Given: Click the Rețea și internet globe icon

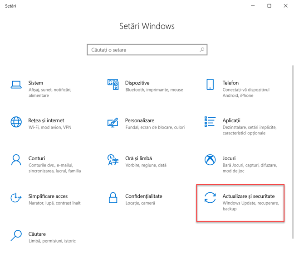Looking at the screenshot, I should tap(16, 122).
